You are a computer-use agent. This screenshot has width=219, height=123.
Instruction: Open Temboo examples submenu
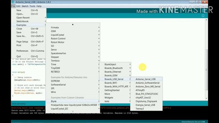73,61
